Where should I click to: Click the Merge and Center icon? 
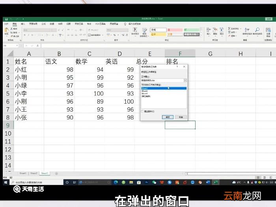[x=90, y=35]
